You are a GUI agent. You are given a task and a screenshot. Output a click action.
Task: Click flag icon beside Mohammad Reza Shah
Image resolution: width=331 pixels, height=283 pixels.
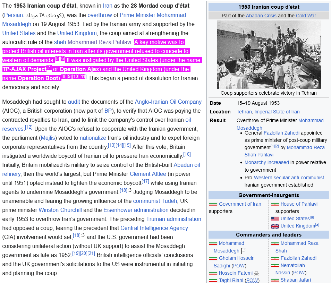[x=275, y=243]
